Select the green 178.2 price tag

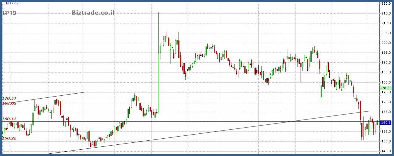click(385, 88)
